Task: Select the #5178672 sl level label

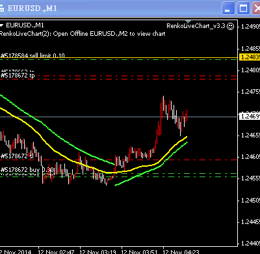Action: tap(17, 156)
